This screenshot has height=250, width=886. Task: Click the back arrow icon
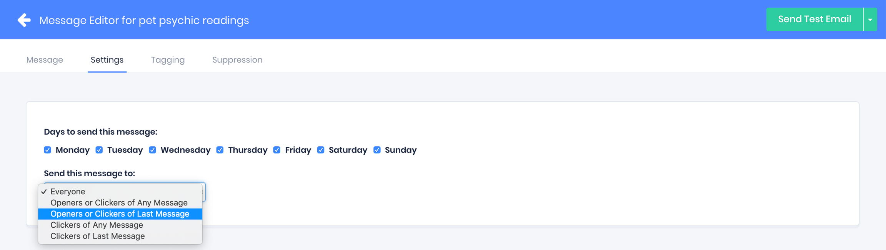pyautogui.click(x=24, y=20)
